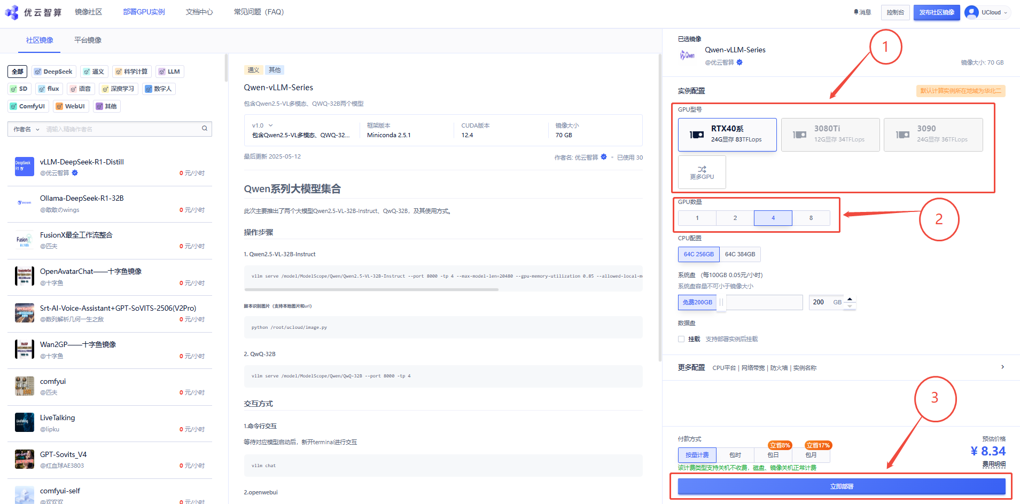This screenshot has width=1020, height=504.
Task: Click the 立即部署 deploy button
Action: [842, 486]
